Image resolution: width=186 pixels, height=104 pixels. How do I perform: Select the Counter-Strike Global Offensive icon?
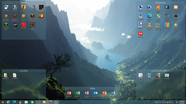point(24,9)
